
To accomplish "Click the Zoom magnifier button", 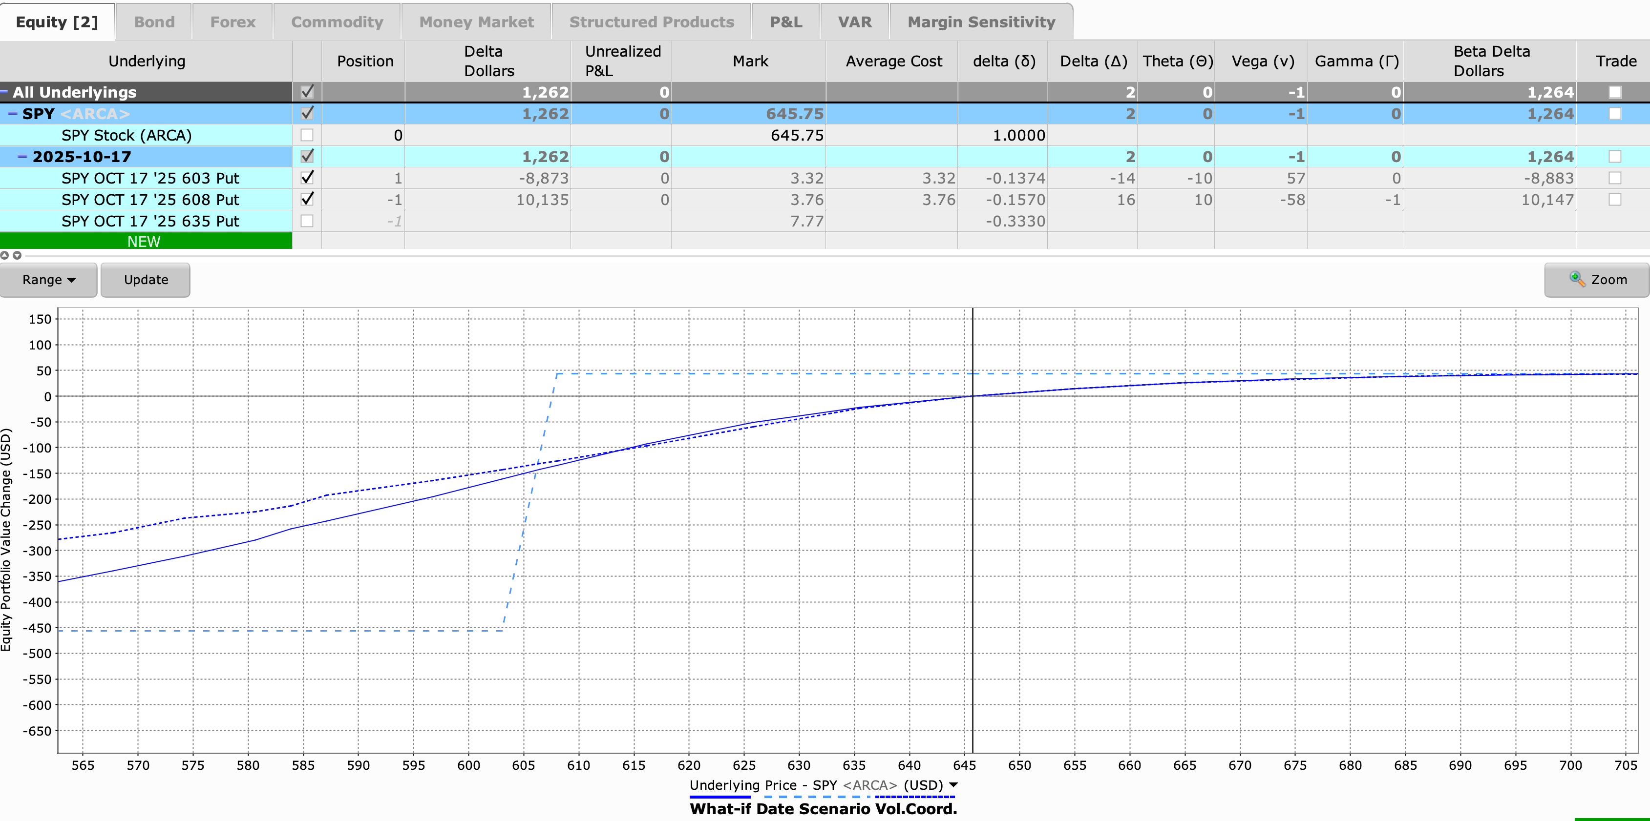I will (1596, 280).
